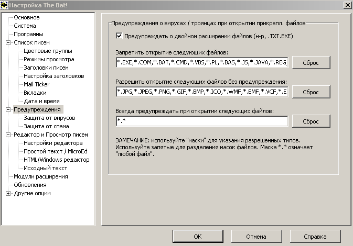353x246 pixels.
Task: Click the forbidden file masks input field
Action: point(202,62)
